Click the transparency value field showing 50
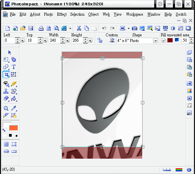The width and height of the screenshot is (195, 174). click(185, 40)
